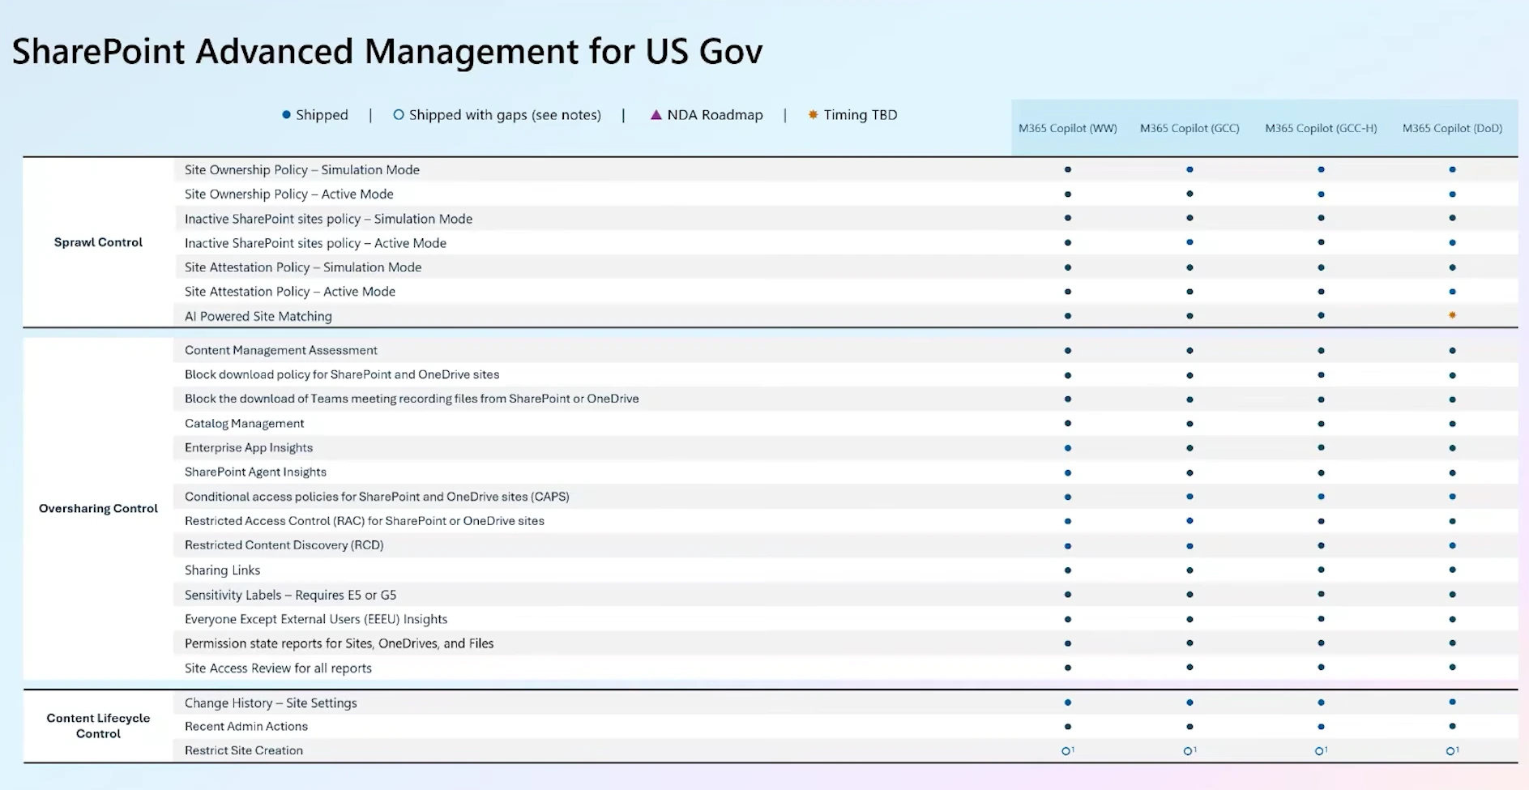
Task: Click Catalog Management row text
Action: pyautogui.click(x=244, y=423)
